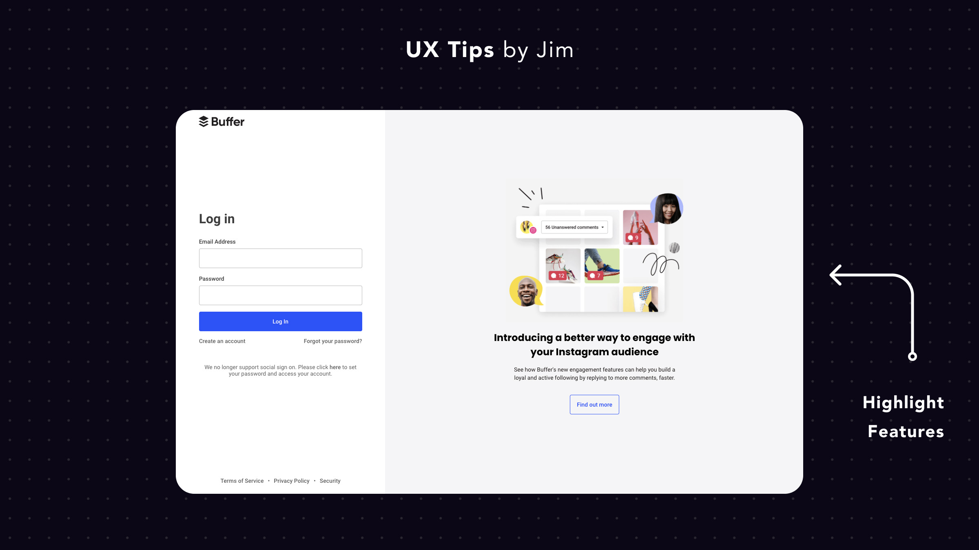
Task: Click the 'Forgot your password?' link
Action: 333,341
